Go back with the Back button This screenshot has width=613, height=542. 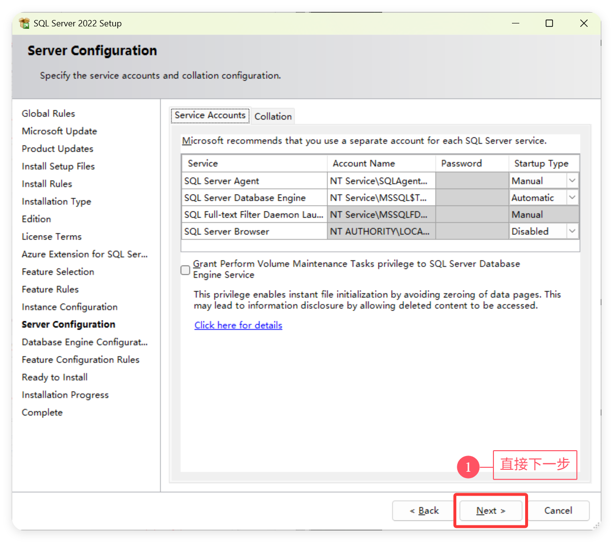coord(424,511)
